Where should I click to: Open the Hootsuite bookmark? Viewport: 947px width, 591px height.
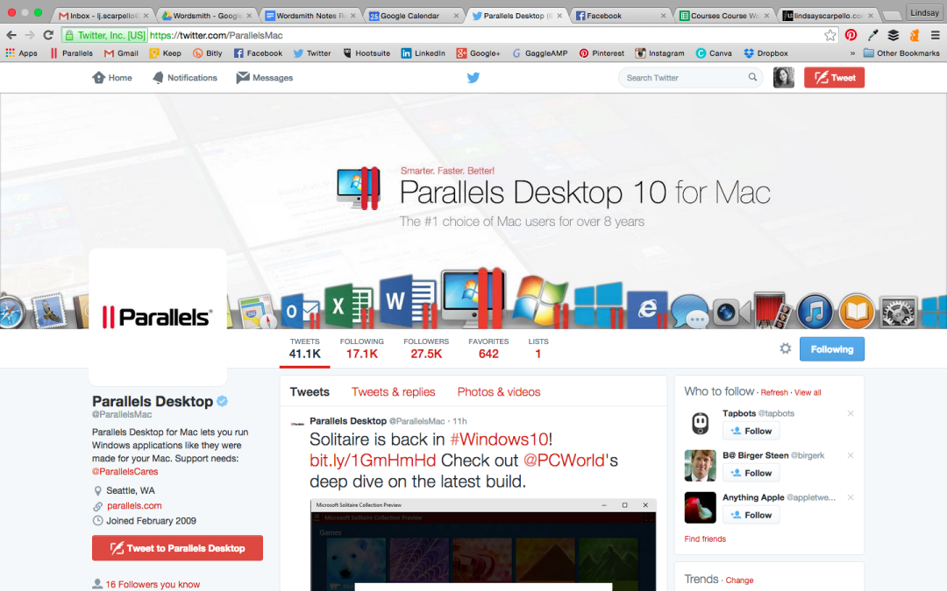tap(367, 53)
